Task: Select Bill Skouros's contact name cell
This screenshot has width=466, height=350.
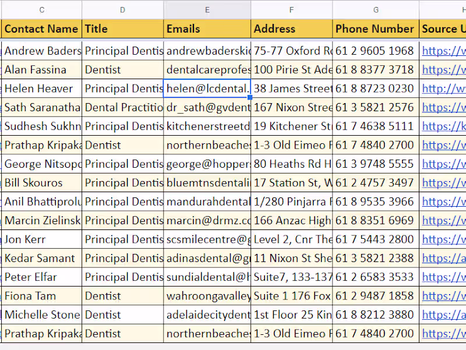Action: tap(41, 183)
